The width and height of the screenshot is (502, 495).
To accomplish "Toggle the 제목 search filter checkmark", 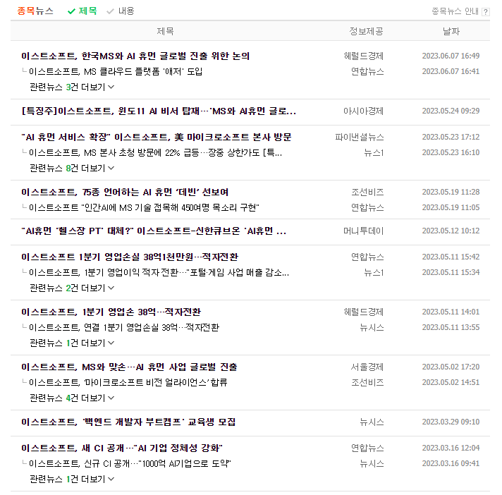I will point(82,11).
